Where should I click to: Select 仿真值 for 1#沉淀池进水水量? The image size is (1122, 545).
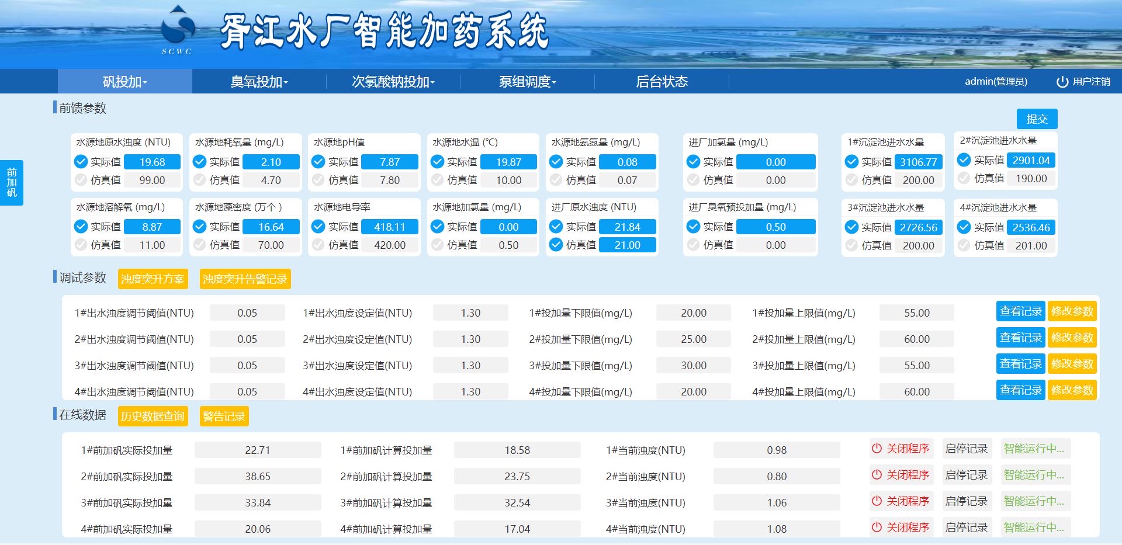pos(852,180)
